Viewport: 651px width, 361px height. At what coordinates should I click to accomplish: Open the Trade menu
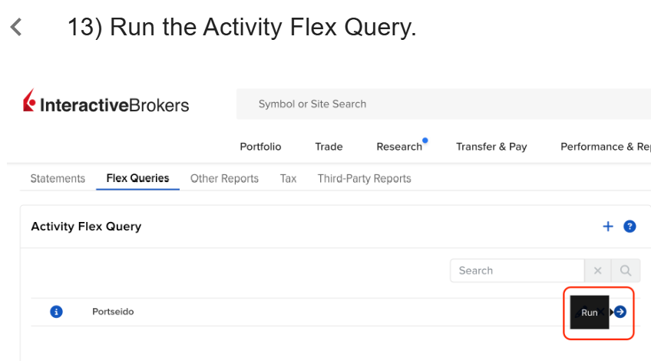329,147
